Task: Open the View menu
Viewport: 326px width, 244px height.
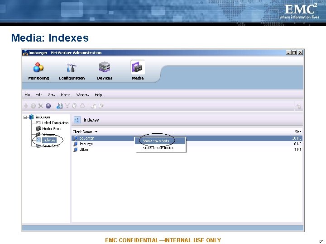Action: tap(51, 95)
